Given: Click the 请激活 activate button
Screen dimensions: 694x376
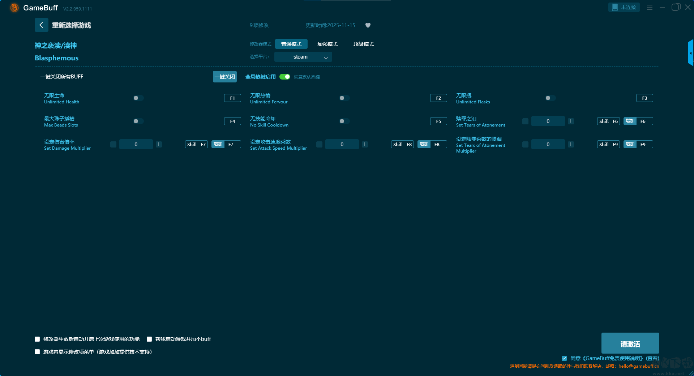Looking at the screenshot, I should pyautogui.click(x=630, y=343).
